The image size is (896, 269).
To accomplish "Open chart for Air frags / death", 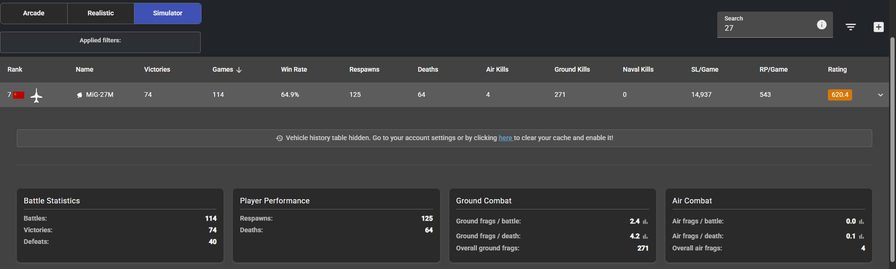I will (x=861, y=236).
